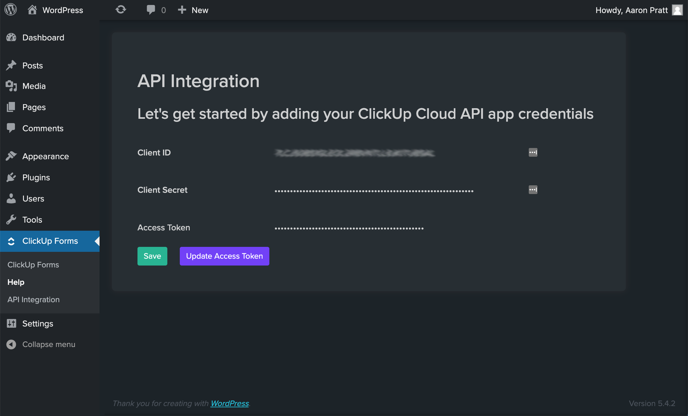Click the Comments speech bubble sidebar icon

pyautogui.click(x=11, y=128)
